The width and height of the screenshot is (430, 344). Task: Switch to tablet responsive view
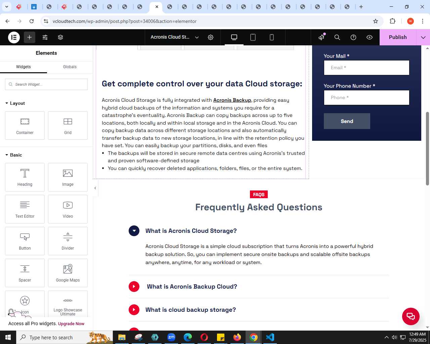point(253,37)
